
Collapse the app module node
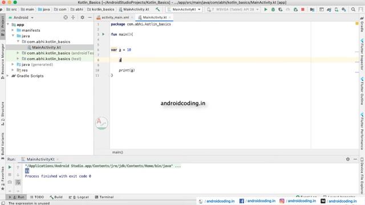(x=8, y=24)
